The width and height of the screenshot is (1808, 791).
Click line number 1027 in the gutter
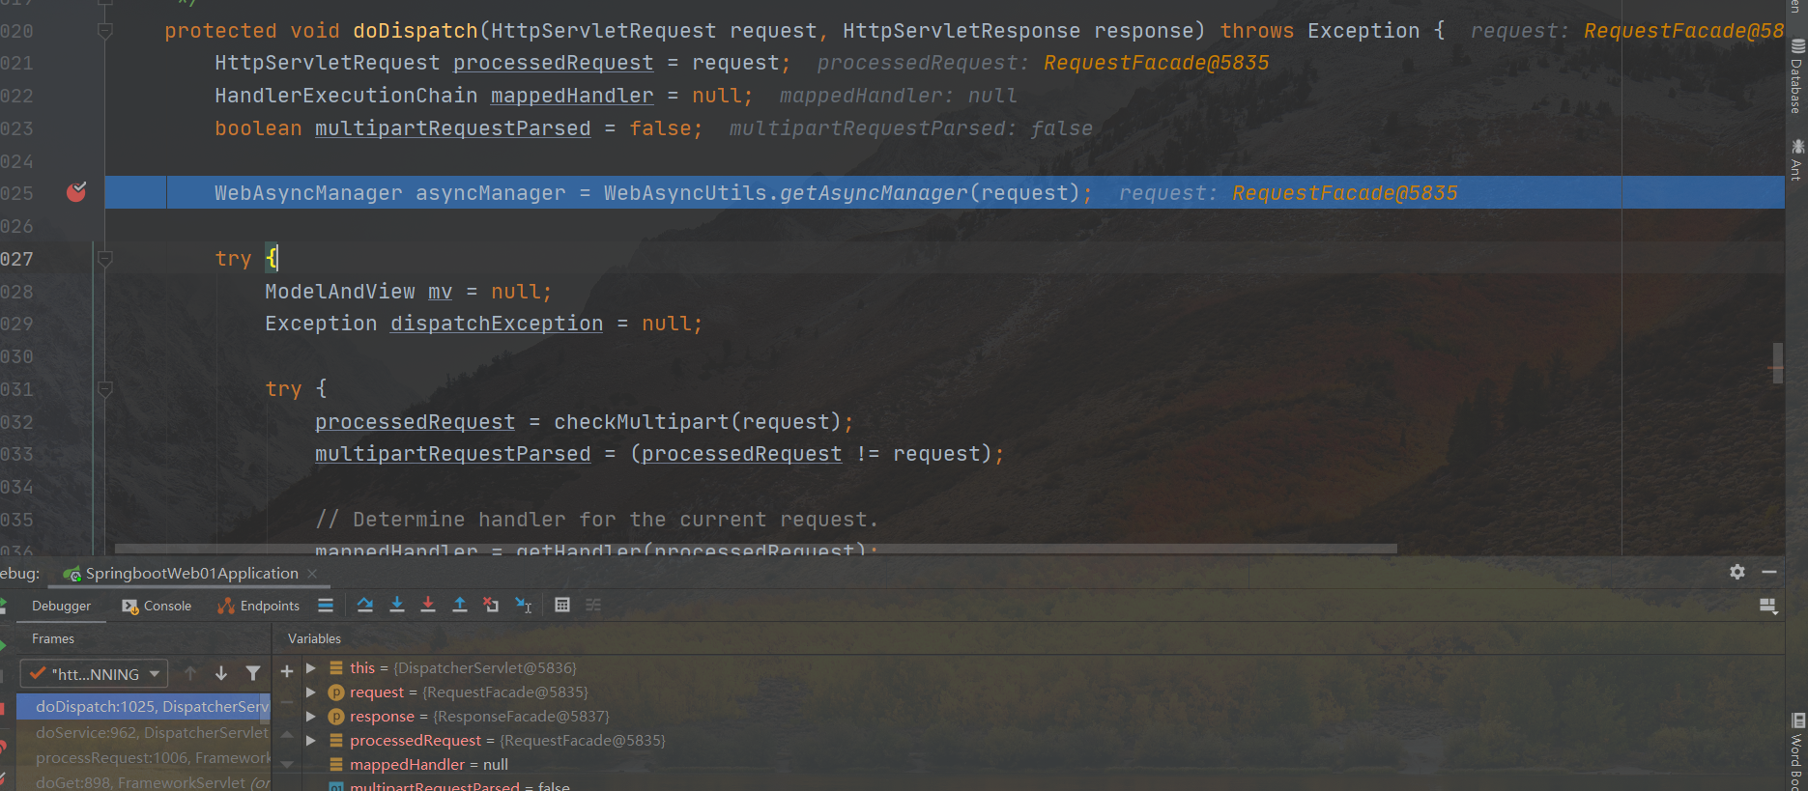click(16, 259)
